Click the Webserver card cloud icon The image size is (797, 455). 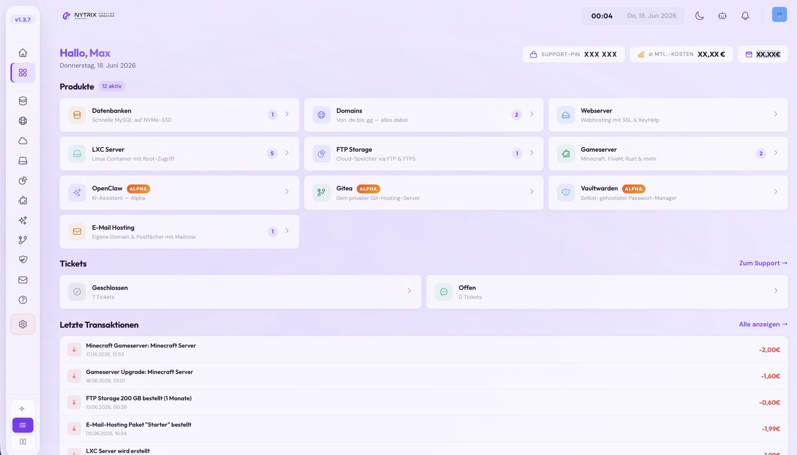pos(566,115)
